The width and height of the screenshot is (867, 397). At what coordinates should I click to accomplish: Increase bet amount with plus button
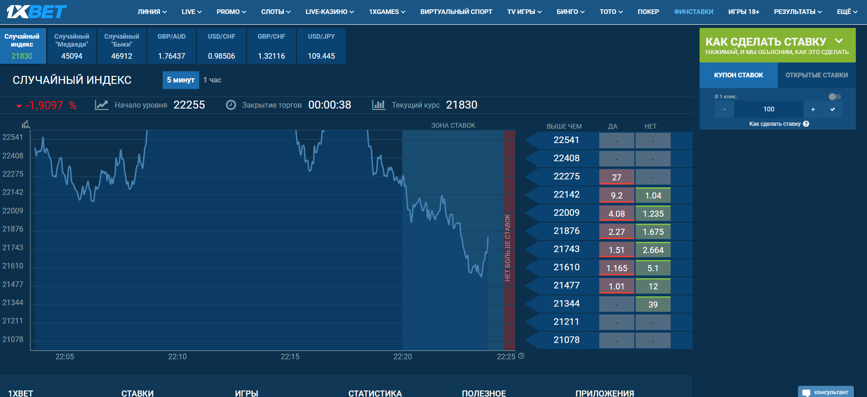pos(813,109)
